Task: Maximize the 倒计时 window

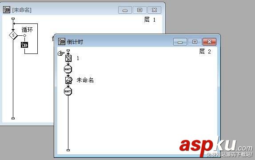Action: pos(195,42)
